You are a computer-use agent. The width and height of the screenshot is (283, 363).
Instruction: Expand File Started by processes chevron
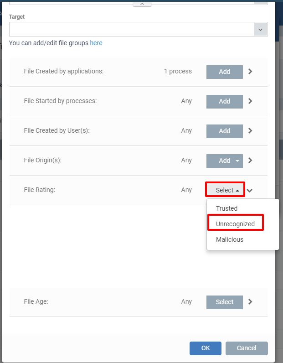click(250, 101)
